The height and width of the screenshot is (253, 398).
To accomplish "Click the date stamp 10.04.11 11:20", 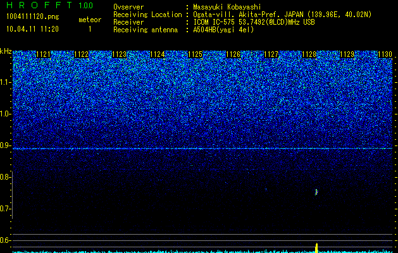I will [x=32, y=29].
